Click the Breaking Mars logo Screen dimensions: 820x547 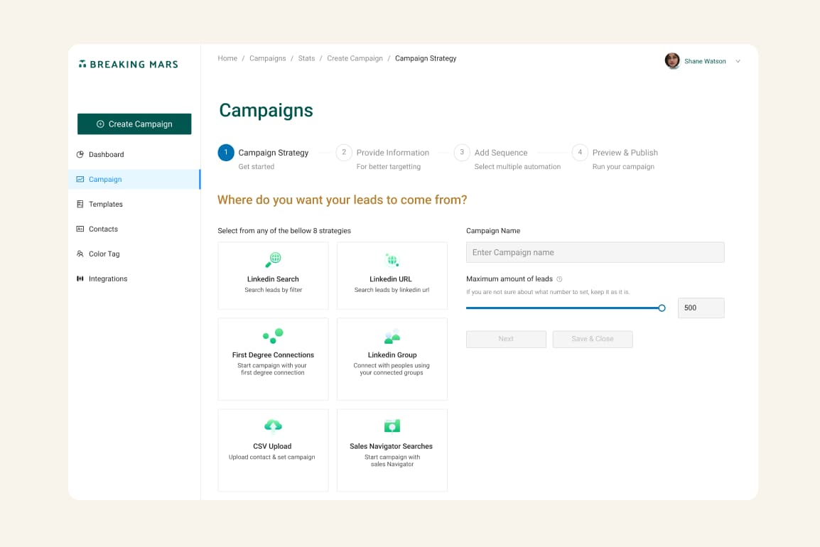point(128,64)
